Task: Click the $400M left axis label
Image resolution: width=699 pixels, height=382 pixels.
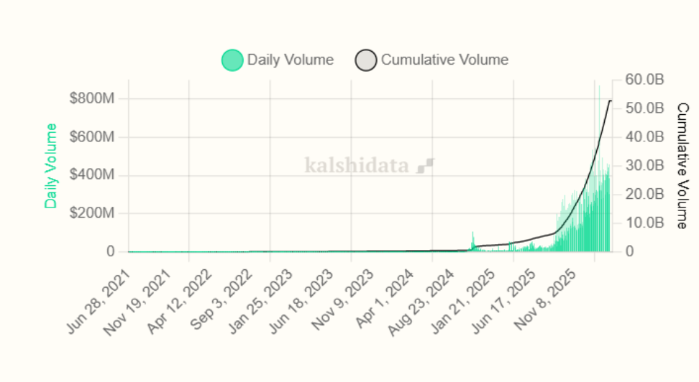Action: (x=92, y=175)
